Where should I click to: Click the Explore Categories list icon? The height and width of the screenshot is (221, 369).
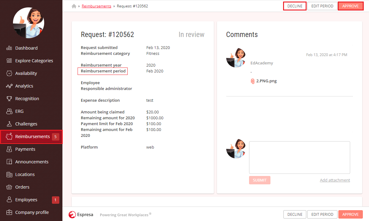[9, 61]
